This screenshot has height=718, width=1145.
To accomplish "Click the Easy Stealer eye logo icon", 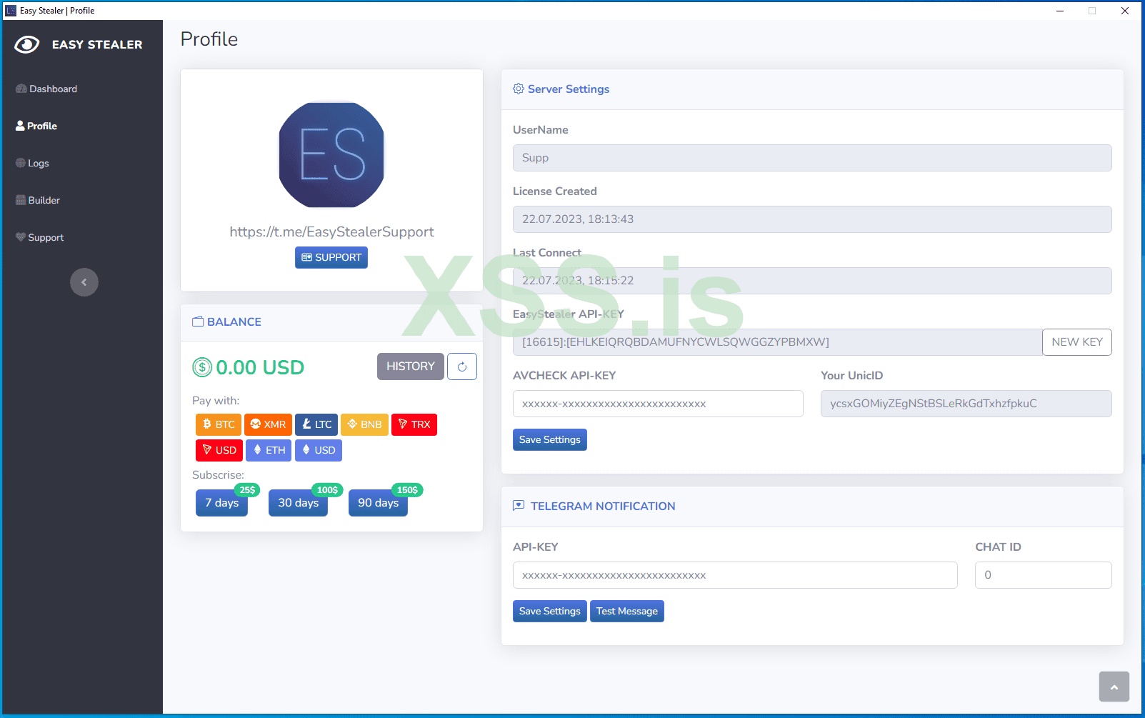I will (x=27, y=44).
